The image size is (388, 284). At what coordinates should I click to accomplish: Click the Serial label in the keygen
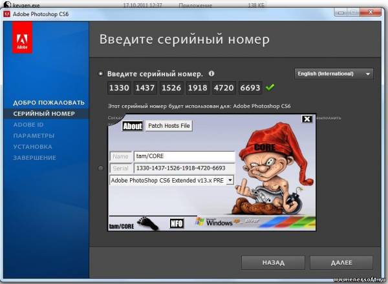pos(120,168)
